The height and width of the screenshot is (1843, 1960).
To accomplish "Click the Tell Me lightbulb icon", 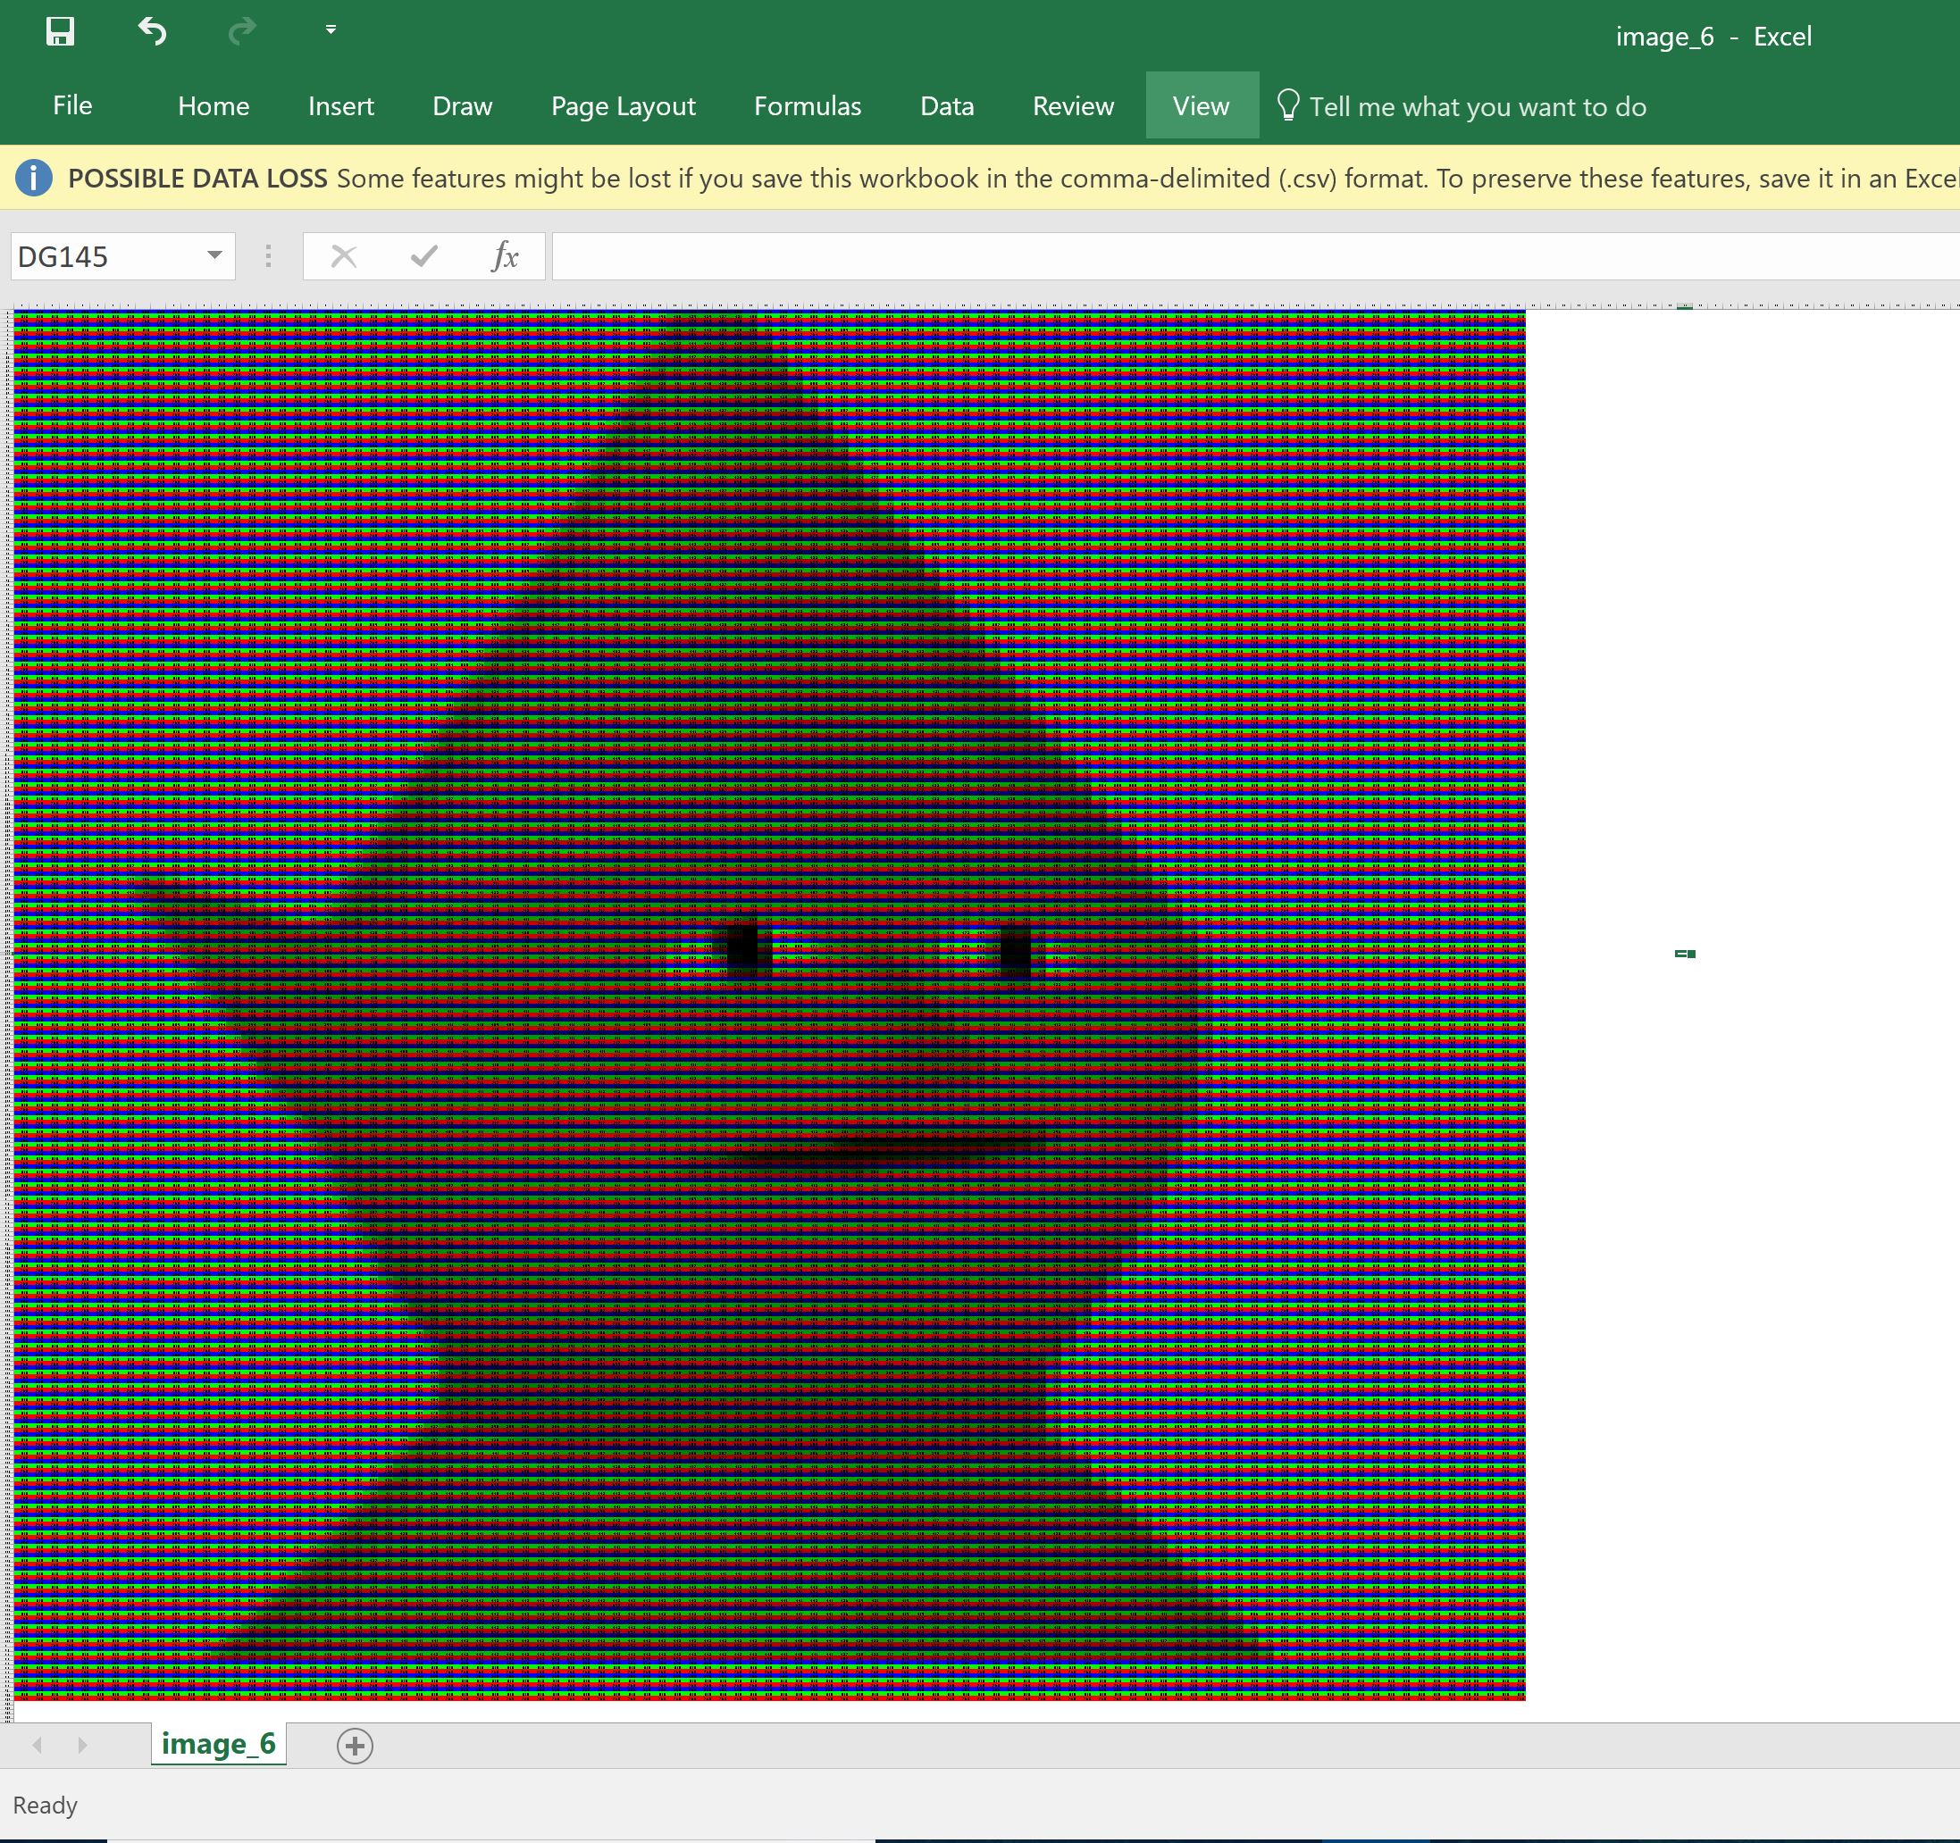I will click(1286, 105).
